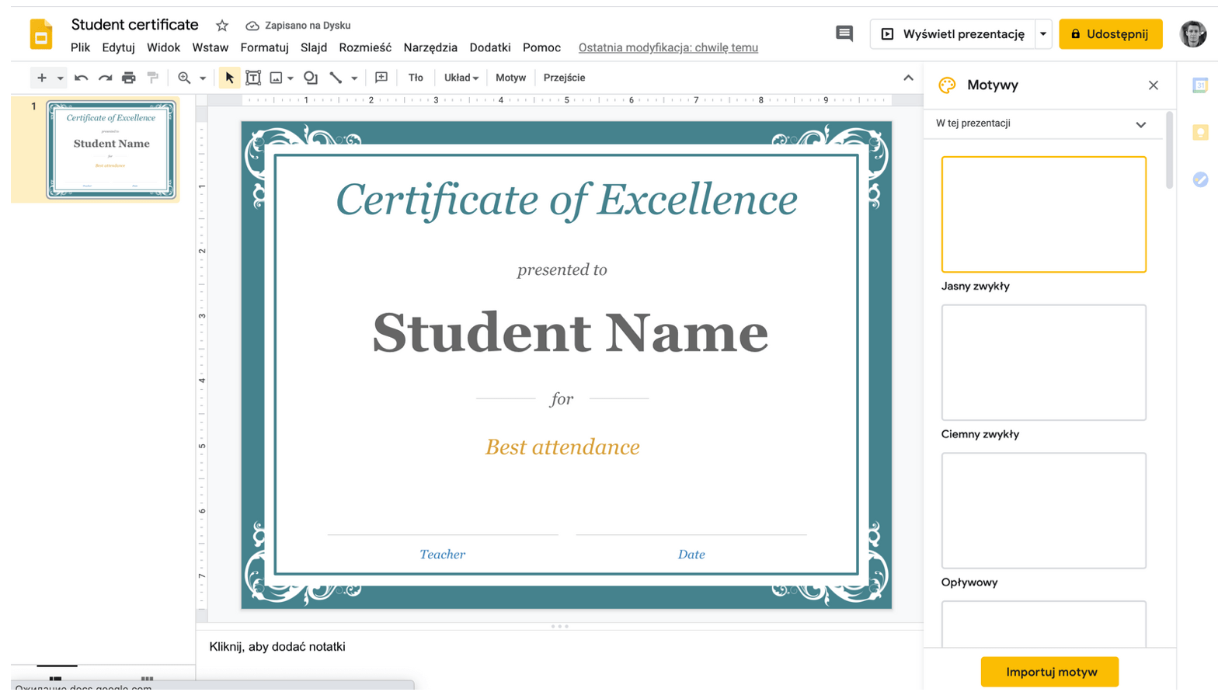Click the redo arrow icon
This screenshot has height=699, width=1218.
(105, 78)
